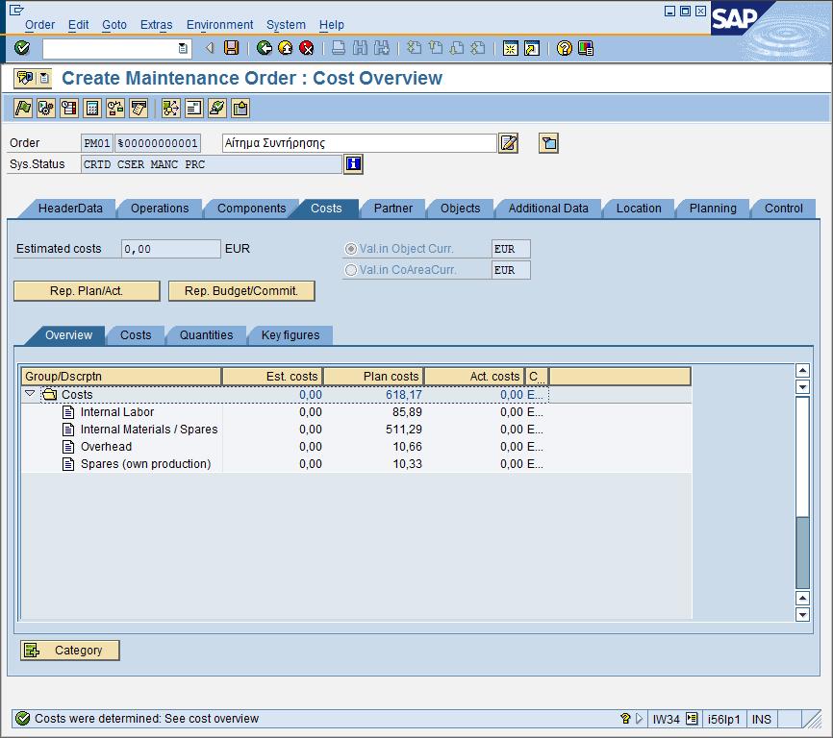Select the Spares (own production) row

[x=356, y=464]
